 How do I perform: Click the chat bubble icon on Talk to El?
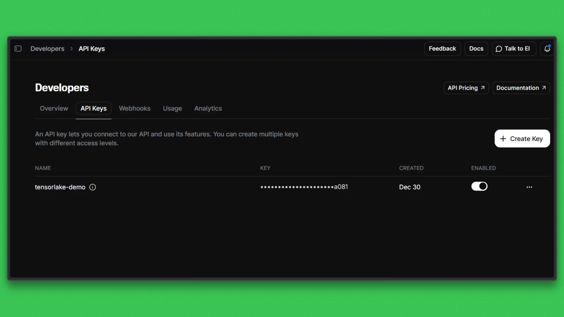coord(499,49)
